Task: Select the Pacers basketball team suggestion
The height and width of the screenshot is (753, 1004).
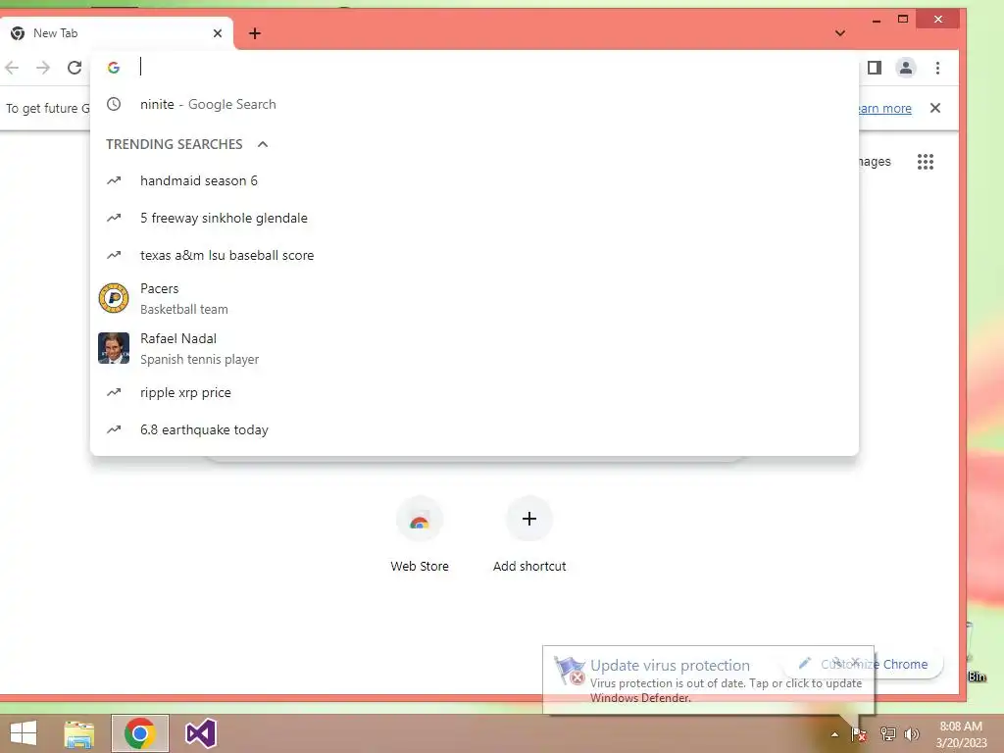Action: [x=474, y=298]
